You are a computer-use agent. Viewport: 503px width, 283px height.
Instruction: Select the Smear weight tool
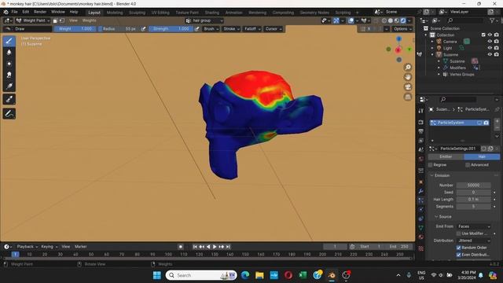[x=9, y=75]
